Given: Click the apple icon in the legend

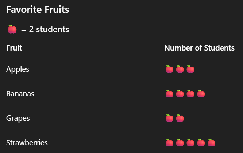Looking at the screenshot, I should 12,30.
